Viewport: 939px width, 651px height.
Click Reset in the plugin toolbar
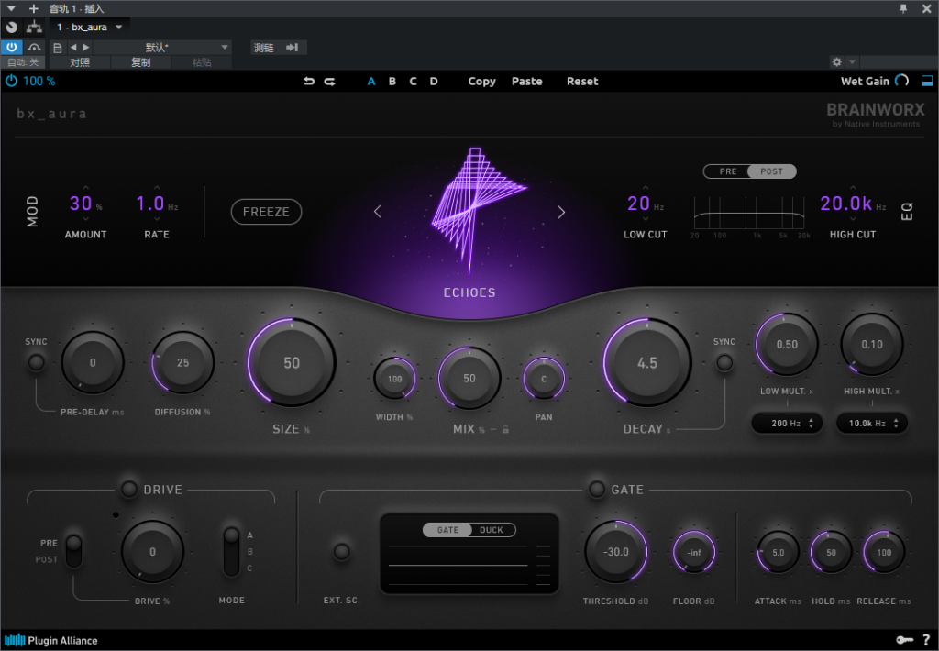(x=582, y=82)
